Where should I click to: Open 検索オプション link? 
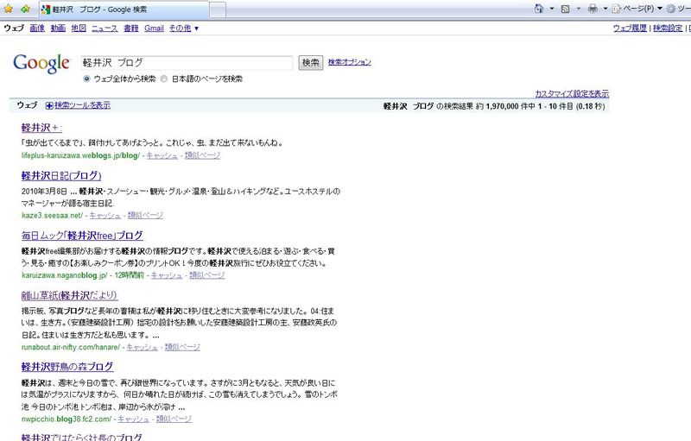tap(350, 62)
